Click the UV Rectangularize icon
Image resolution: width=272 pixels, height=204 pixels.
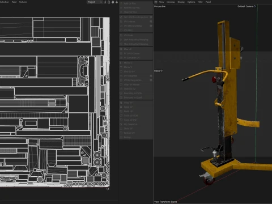pyautogui.click(x=121, y=80)
